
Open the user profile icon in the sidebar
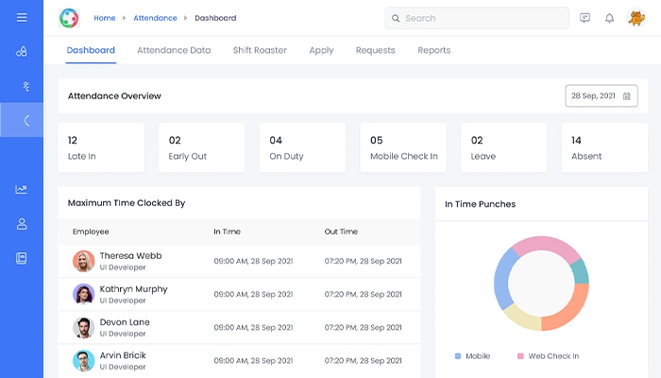pyautogui.click(x=22, y=224)
